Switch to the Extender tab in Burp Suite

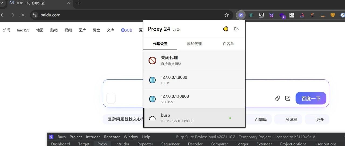(x=264, y=144)
